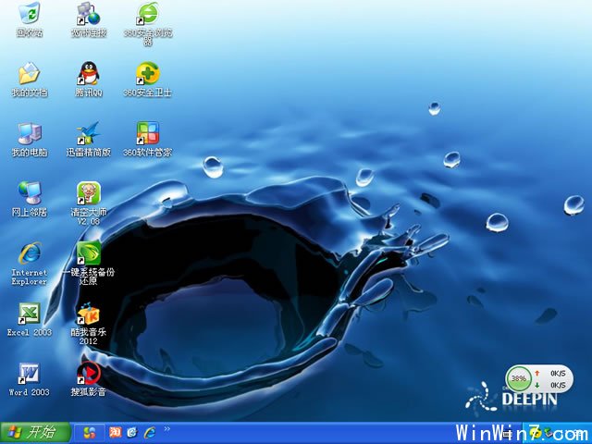Open the Excel 2003 desktop shortcut

(x=29, y=313)
